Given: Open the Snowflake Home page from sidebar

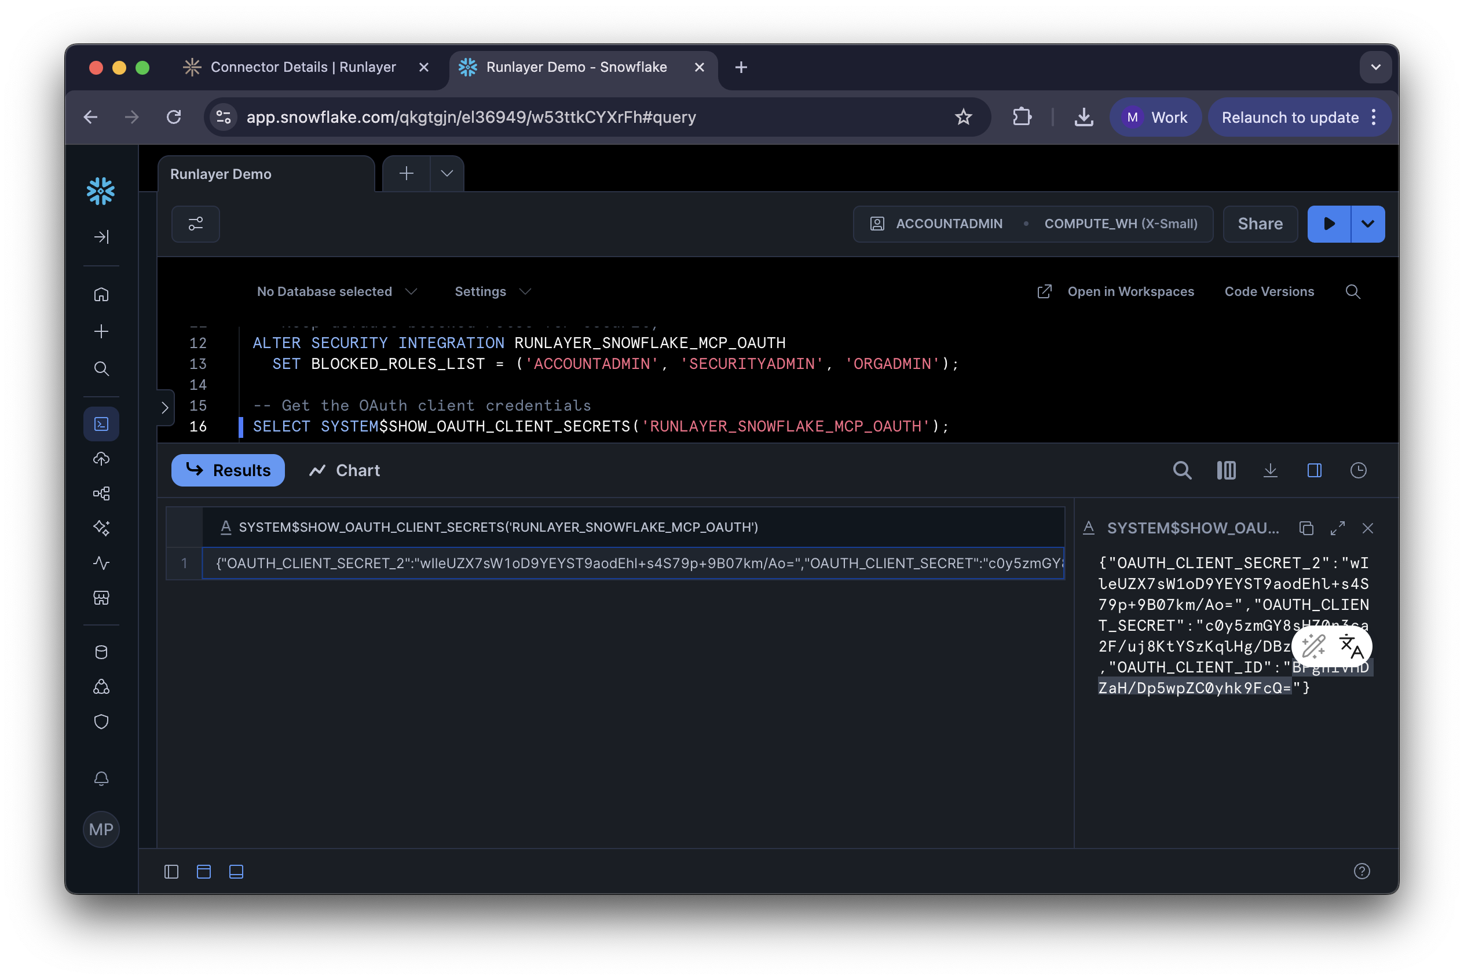Looking at the screenshot, I should coord(101,294).
